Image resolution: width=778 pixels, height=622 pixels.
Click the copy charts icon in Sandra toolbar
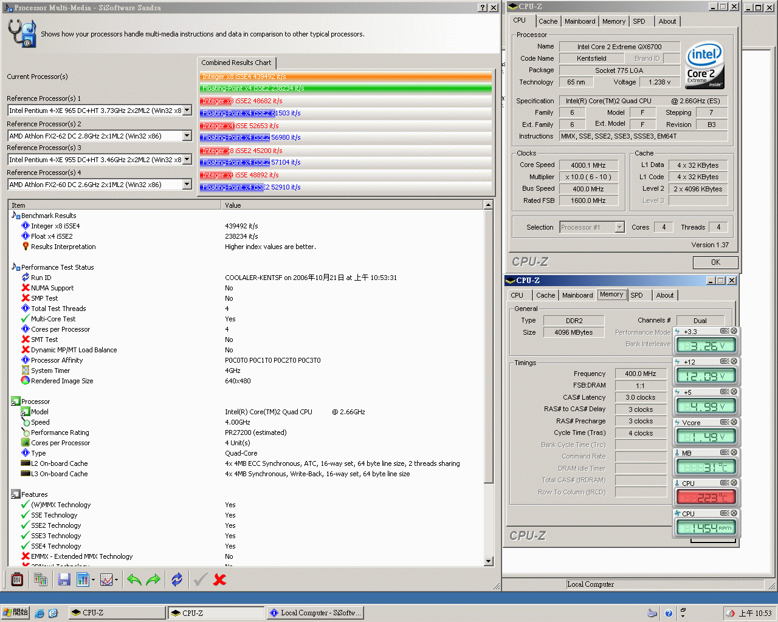click(x=41, y=579)
